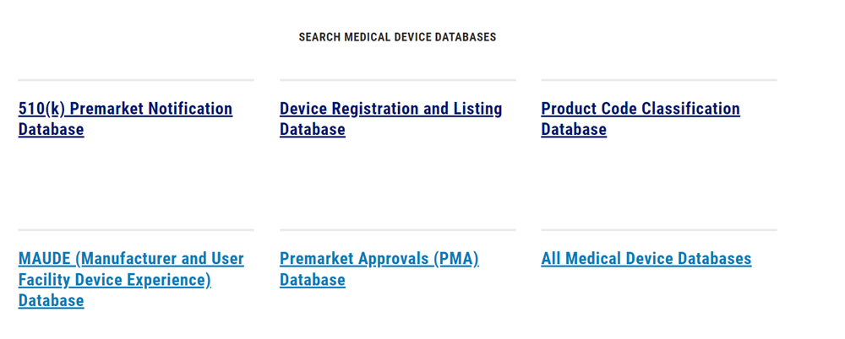Select the 510(k) text in first link
Viewport: 845px width, 339px height.
[x=42, y=109]
